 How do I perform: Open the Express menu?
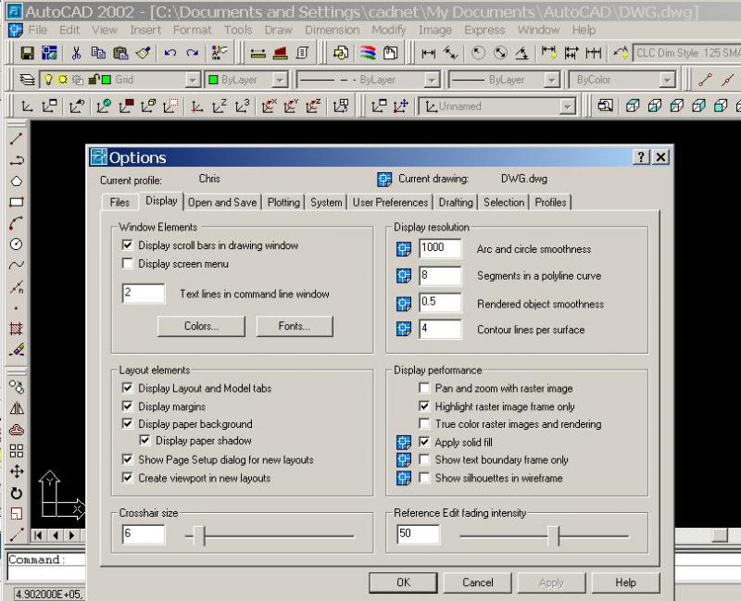(484, 30)
